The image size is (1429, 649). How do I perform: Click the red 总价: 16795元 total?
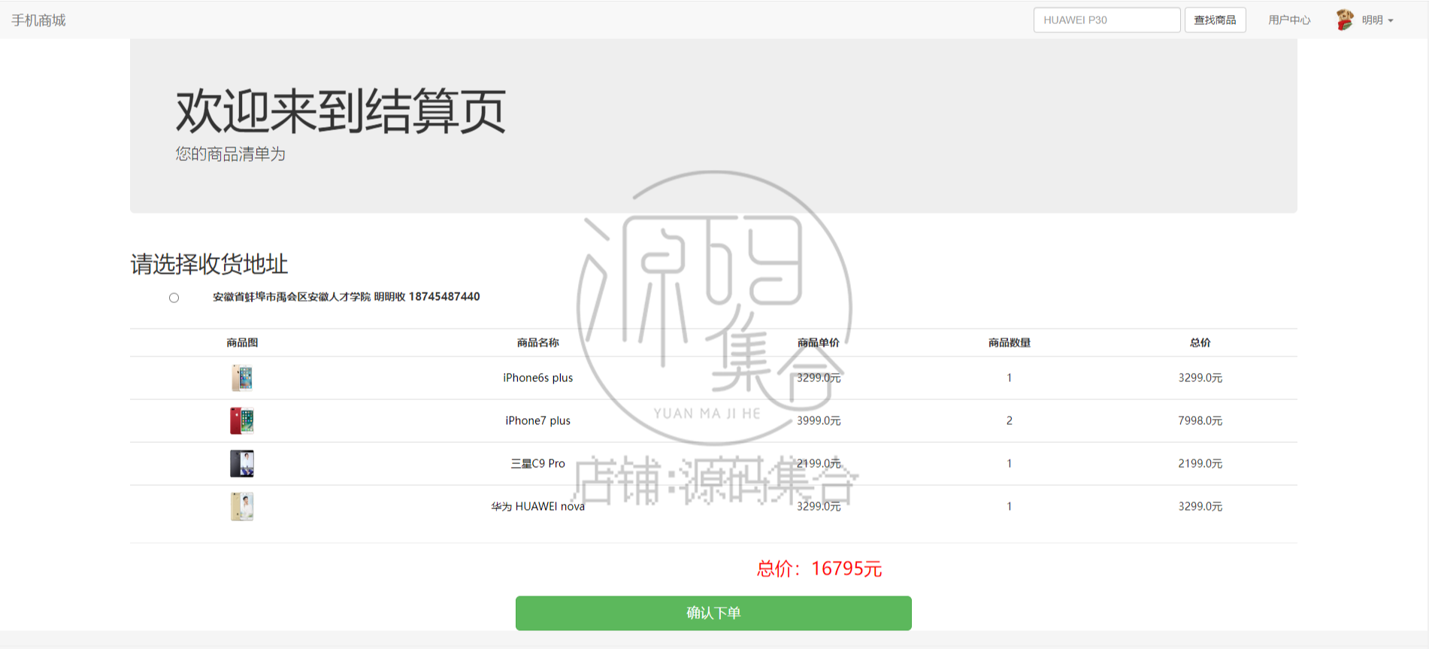pyautogui.click(x=819, y=569)
